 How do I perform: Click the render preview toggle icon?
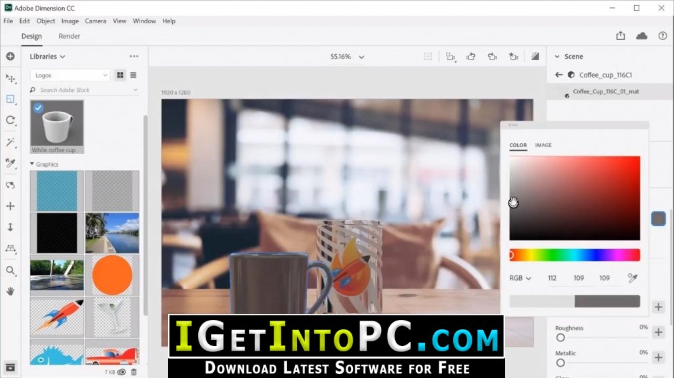click(535, 56)
